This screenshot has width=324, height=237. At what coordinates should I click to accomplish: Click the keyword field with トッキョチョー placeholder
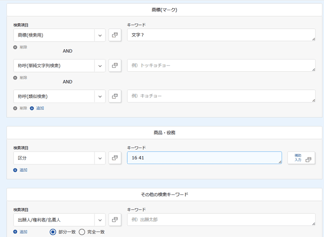(x=221, y=66)
